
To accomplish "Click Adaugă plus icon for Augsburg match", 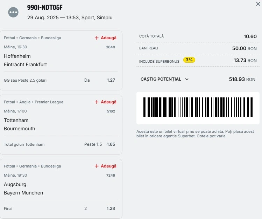I will (105, 166).
